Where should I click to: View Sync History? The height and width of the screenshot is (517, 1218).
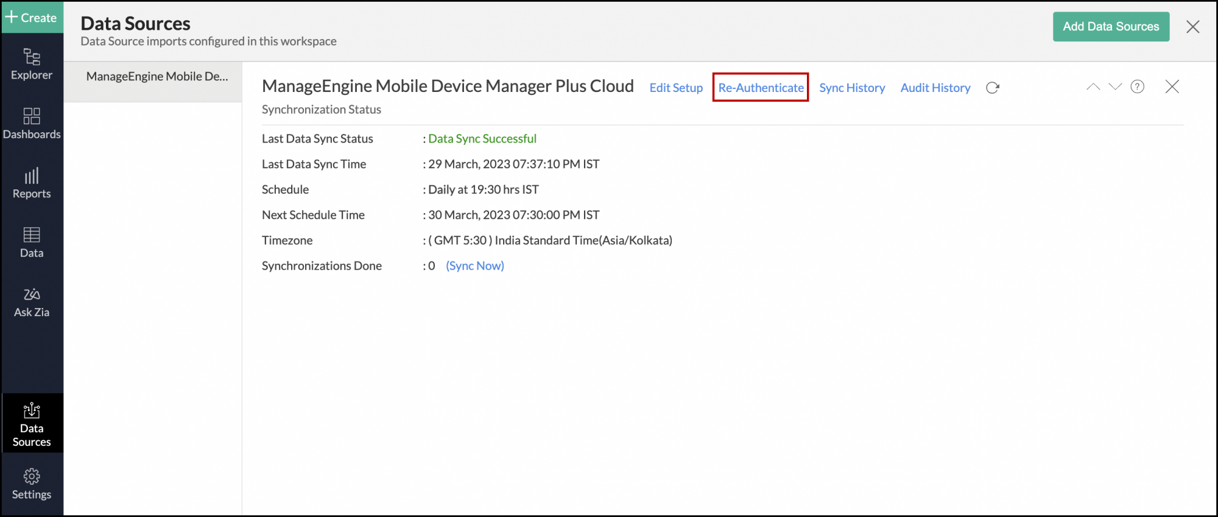852,88
